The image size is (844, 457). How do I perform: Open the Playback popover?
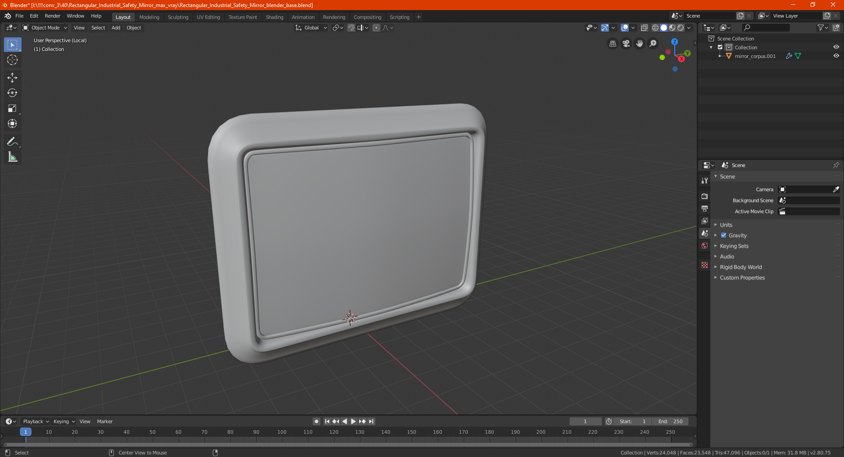coord(35,421)
